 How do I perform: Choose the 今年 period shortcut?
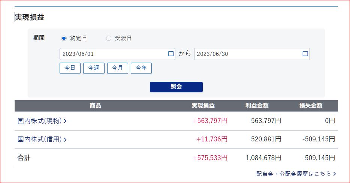click(x=141, y=68)
